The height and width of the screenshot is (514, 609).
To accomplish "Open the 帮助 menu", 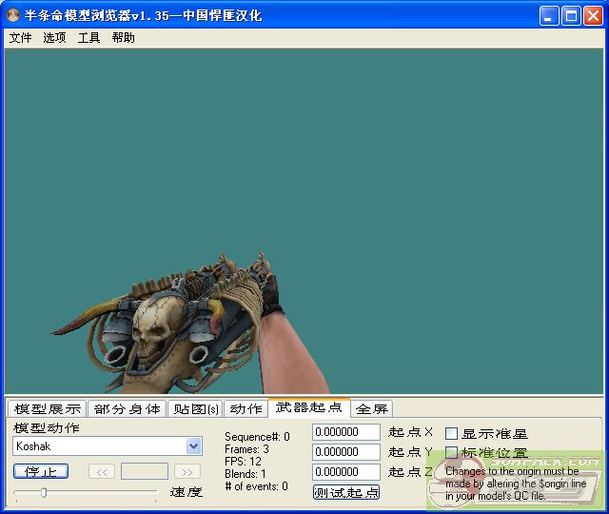I will (x=123, y=38).
